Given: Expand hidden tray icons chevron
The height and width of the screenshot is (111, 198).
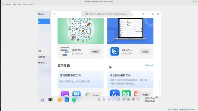Looking at the screenshot, I should pos(114,100).
